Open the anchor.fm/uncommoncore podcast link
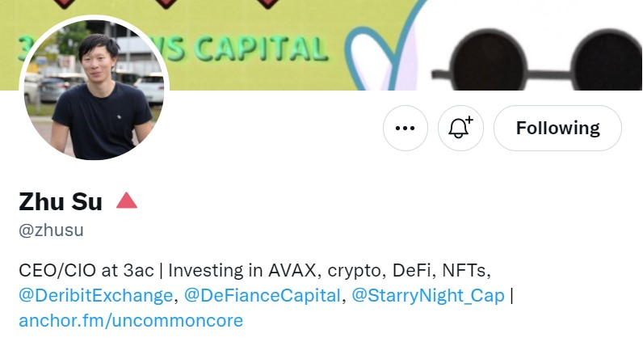The width and height of the screenshot is (643, 342). click(130, 321)
